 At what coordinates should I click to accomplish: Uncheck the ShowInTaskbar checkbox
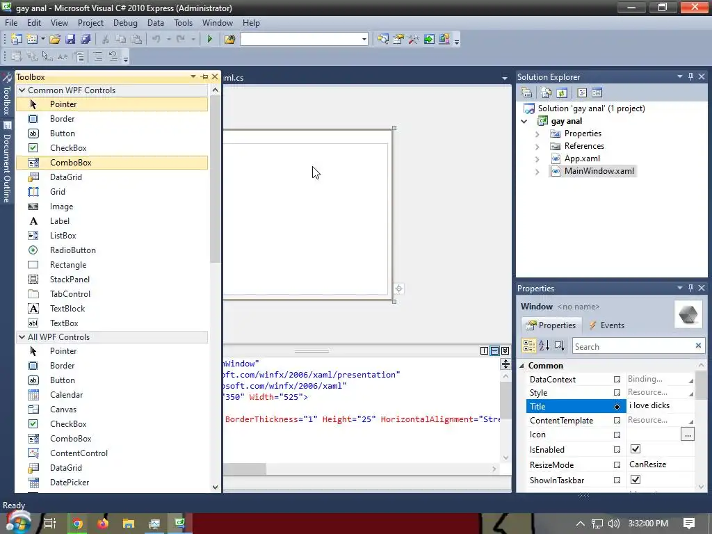(x=636, y=480)
